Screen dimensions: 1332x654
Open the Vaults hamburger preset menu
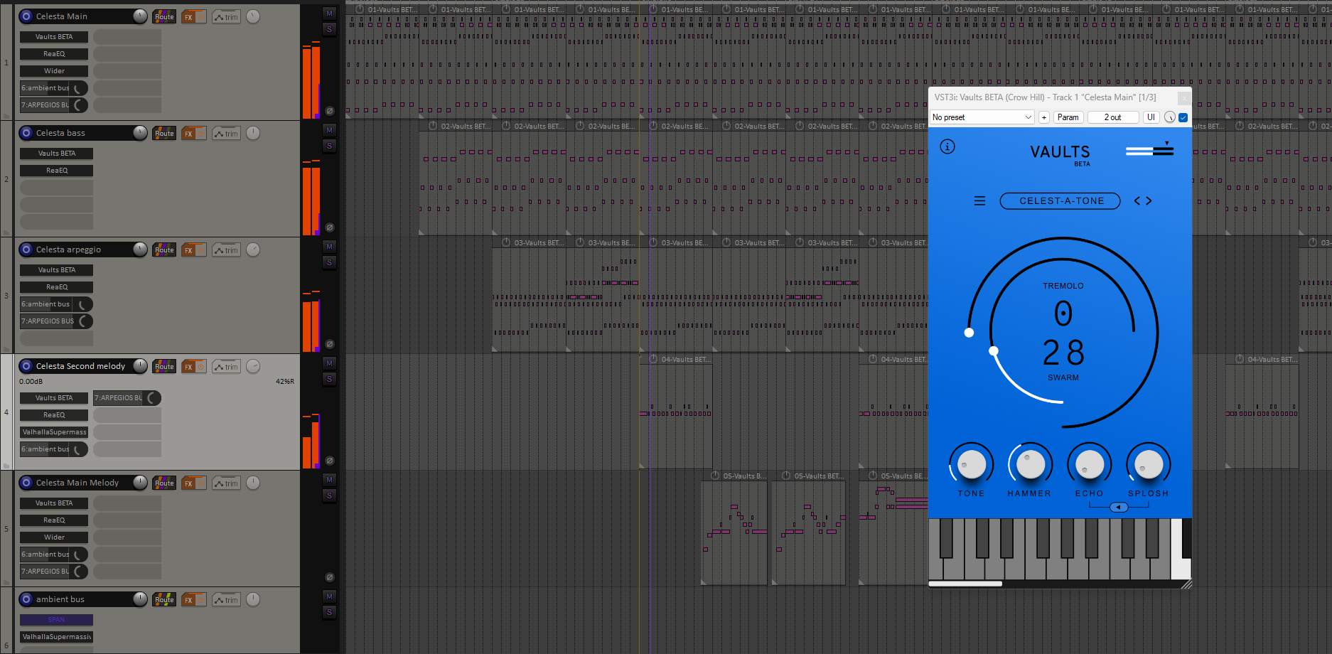(x=979, y=201)
